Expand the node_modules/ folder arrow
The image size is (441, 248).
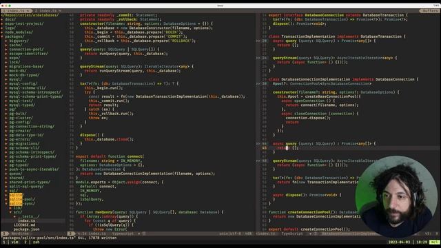[x=2, y=32]
